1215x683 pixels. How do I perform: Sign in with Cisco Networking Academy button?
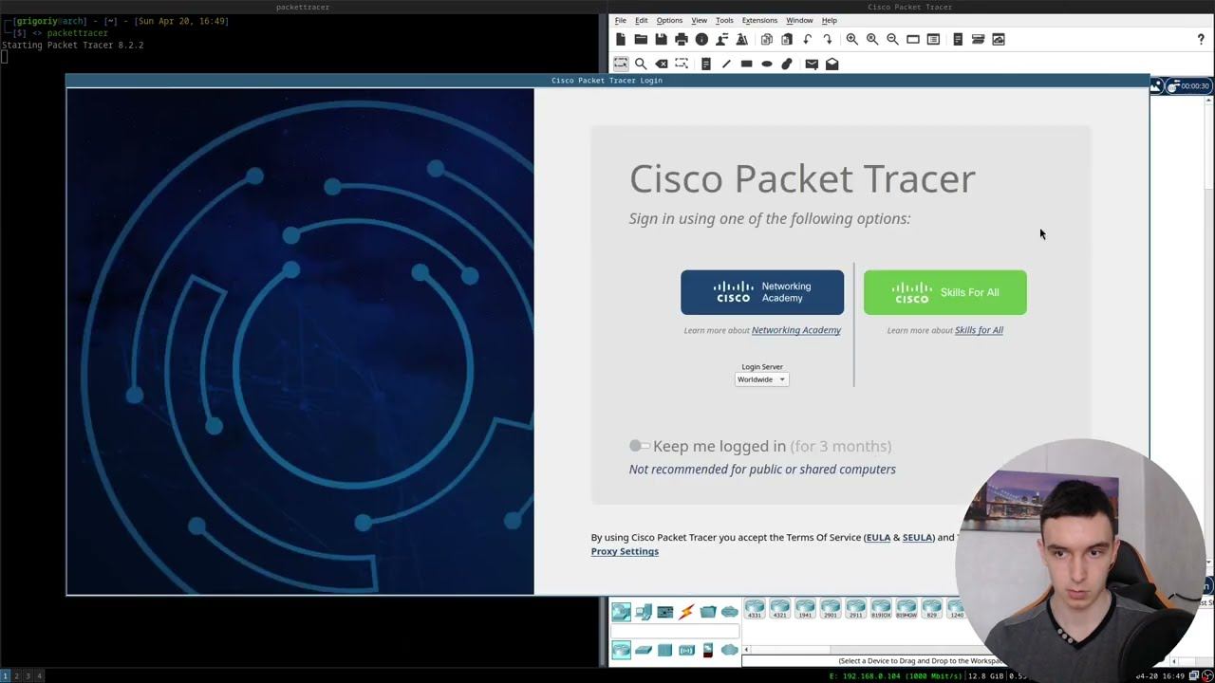(x=762, y=292)
